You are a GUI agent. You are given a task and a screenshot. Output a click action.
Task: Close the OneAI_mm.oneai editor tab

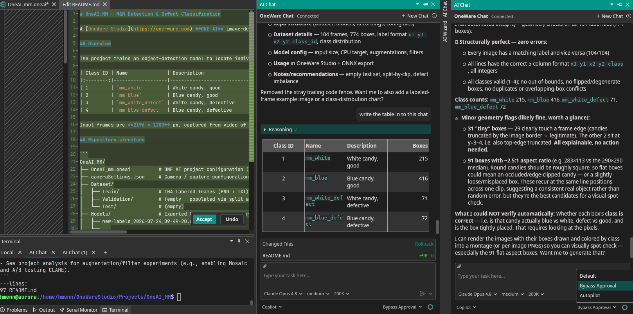54,4
